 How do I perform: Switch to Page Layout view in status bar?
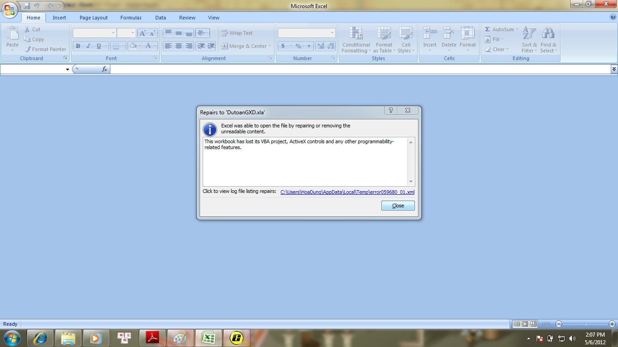pos(525,324)
